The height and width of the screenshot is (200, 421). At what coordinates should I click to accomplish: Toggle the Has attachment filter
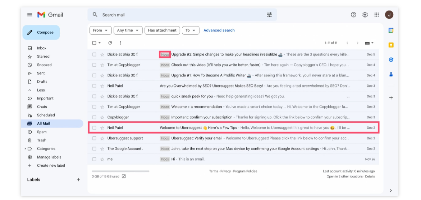tap(162, 30)
